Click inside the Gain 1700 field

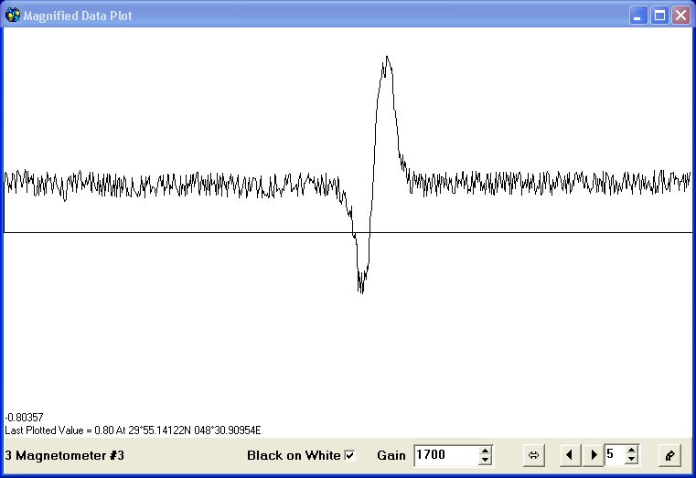pyautogui.click(x=446, y=455)
